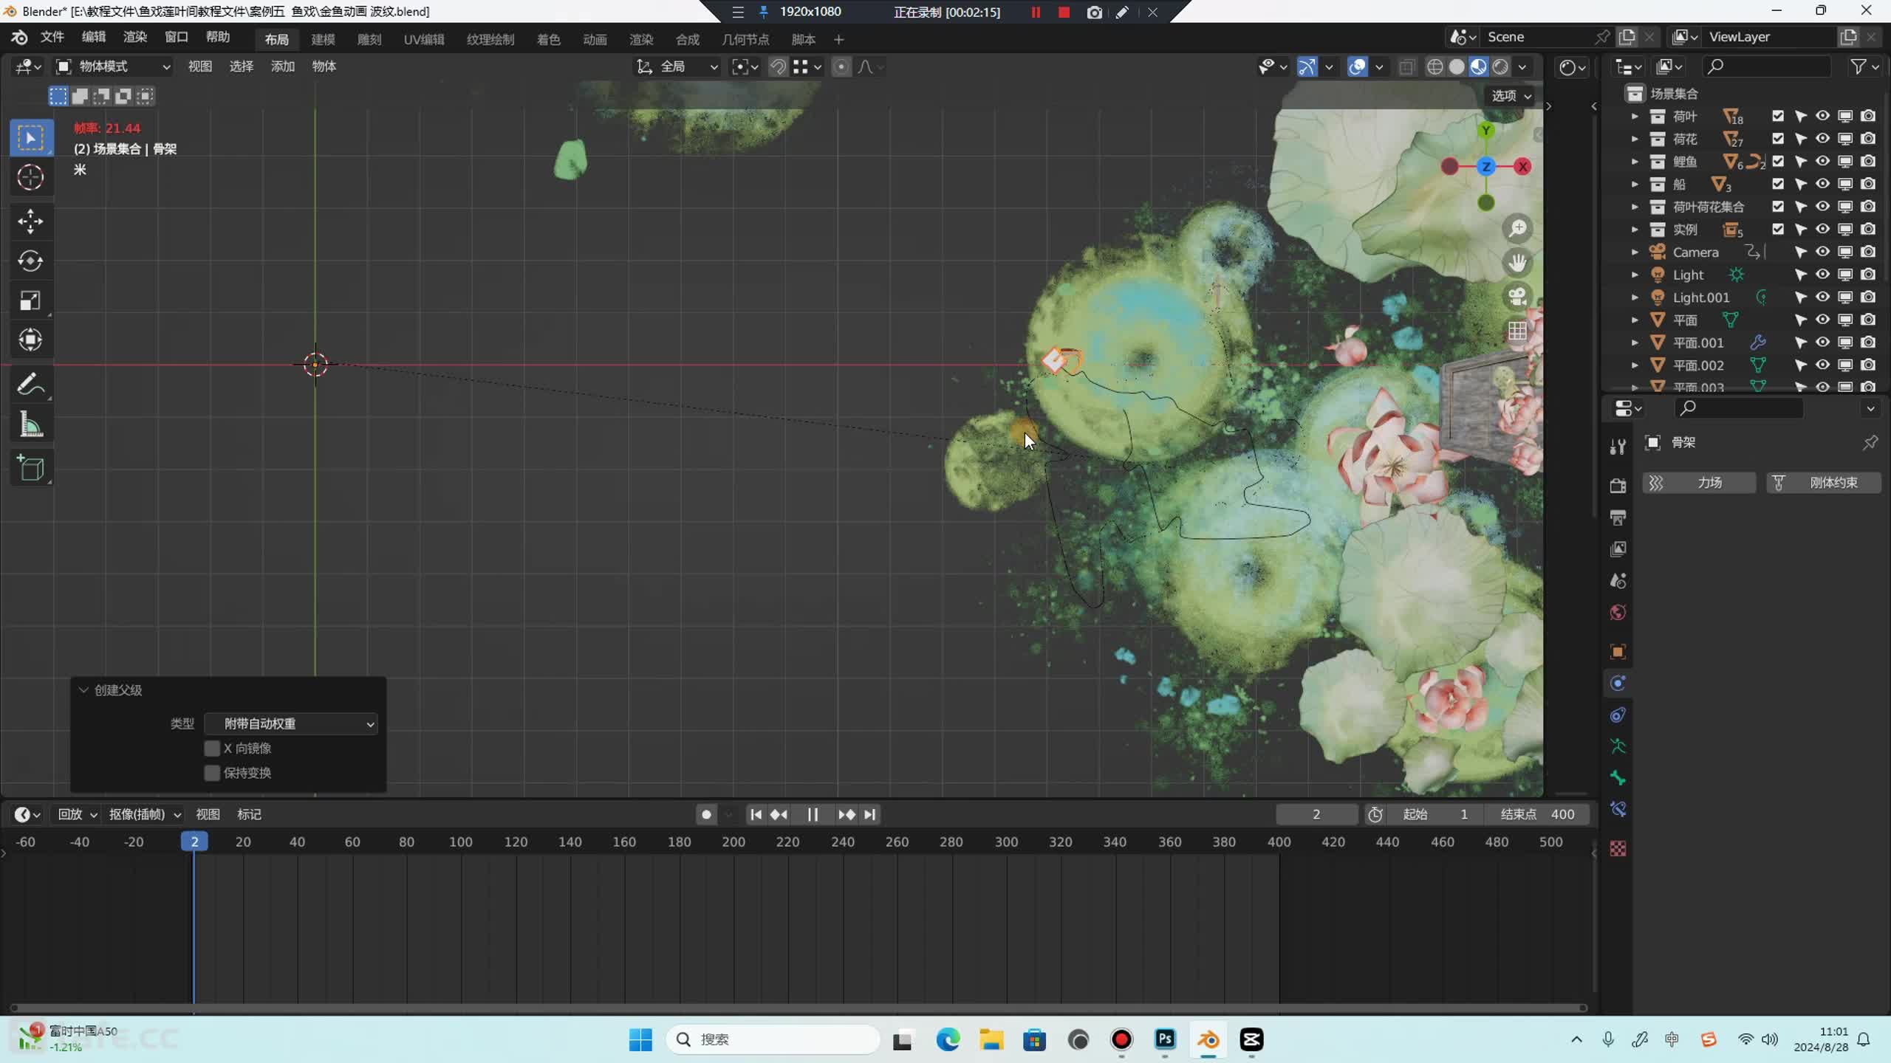1891x1063 pixels.
Task: Activate the Select Box tool
Action: [30, 137]
